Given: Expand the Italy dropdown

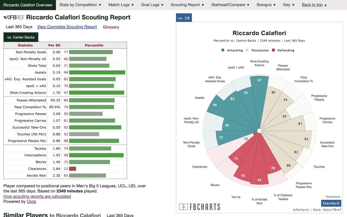Looking at the screenshot, I should (x=288, y=5).
